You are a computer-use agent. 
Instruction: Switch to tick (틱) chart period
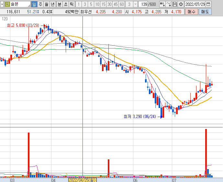[72, 4]
